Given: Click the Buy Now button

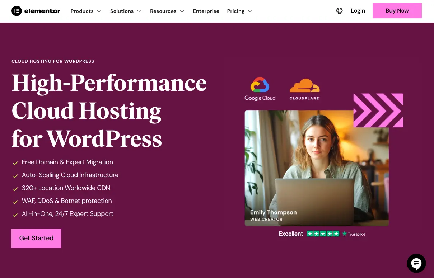Looking at the screenshot, I should 397,11.
